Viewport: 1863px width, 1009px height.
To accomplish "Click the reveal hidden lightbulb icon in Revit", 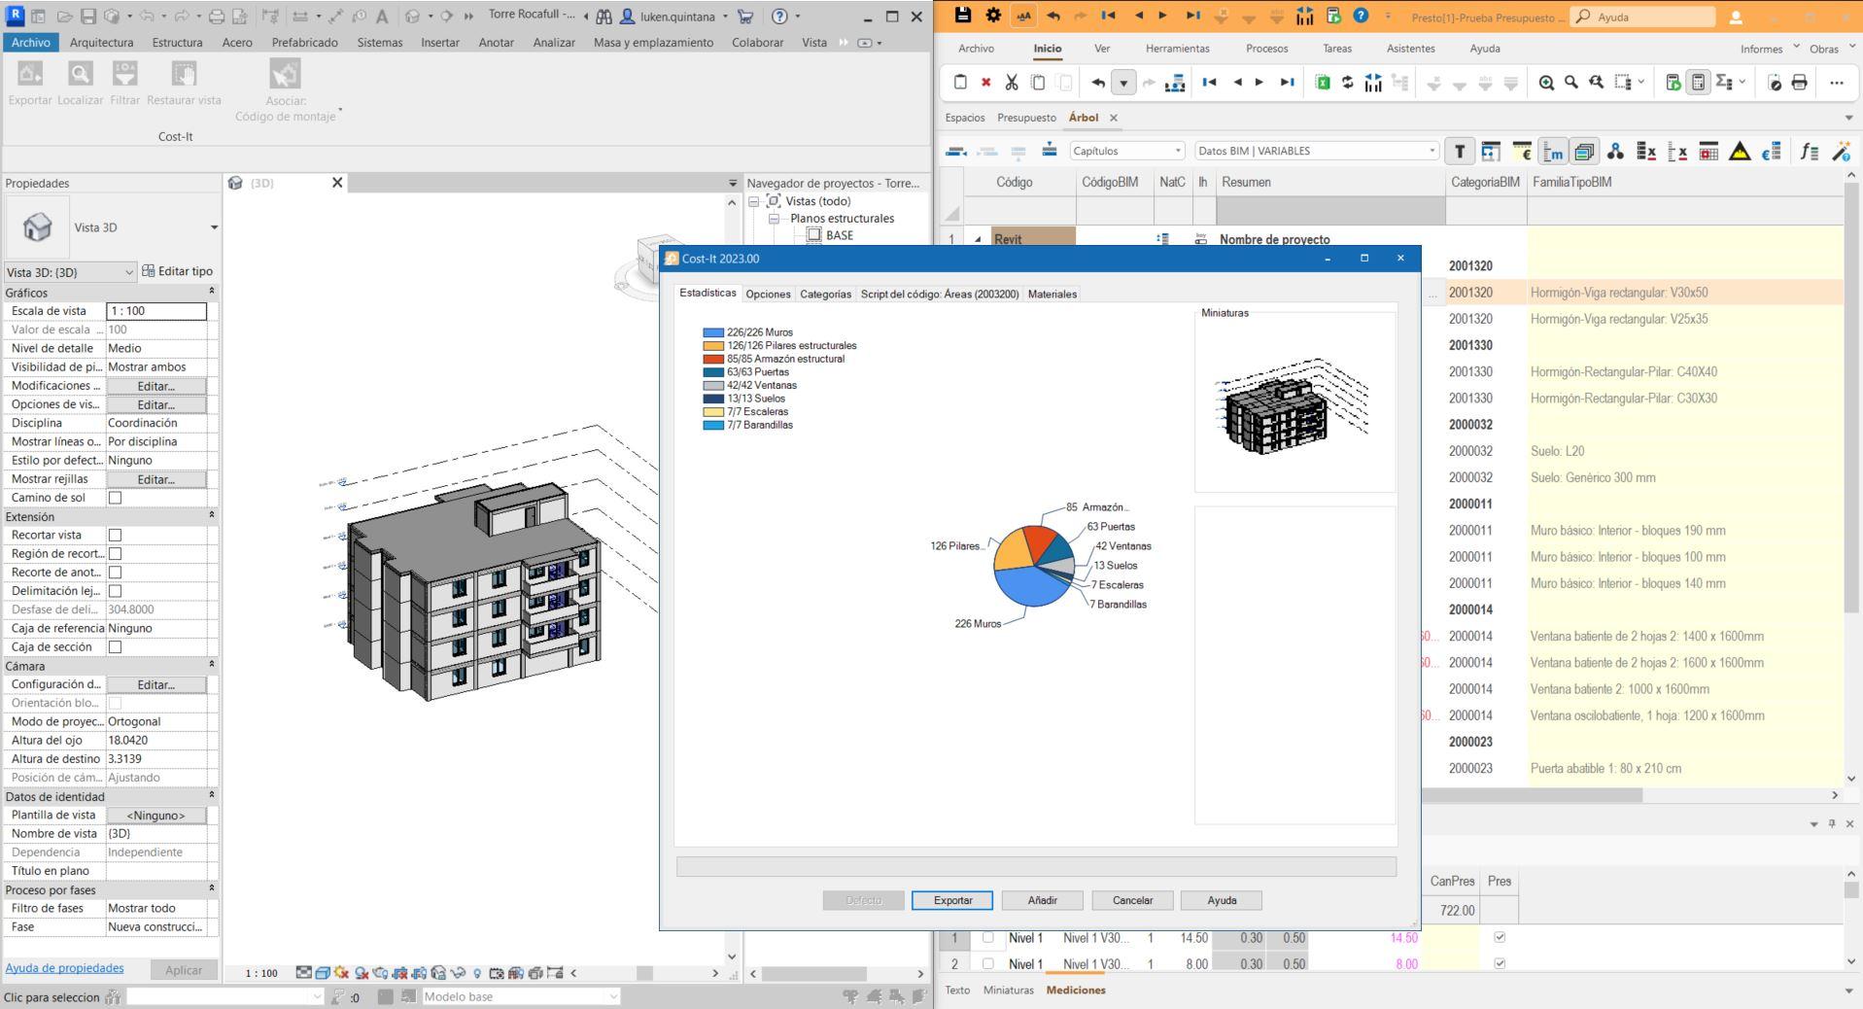I will [x=477, y=972].
